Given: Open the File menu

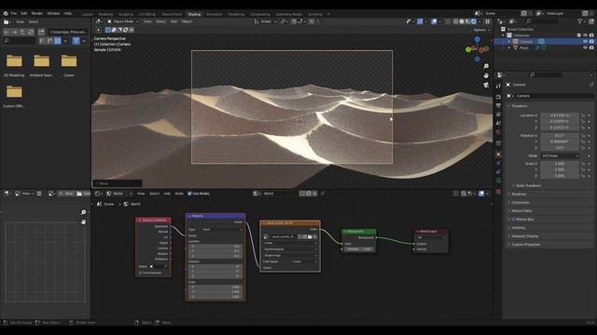Looking at the screenshot, I should point(14,13).
